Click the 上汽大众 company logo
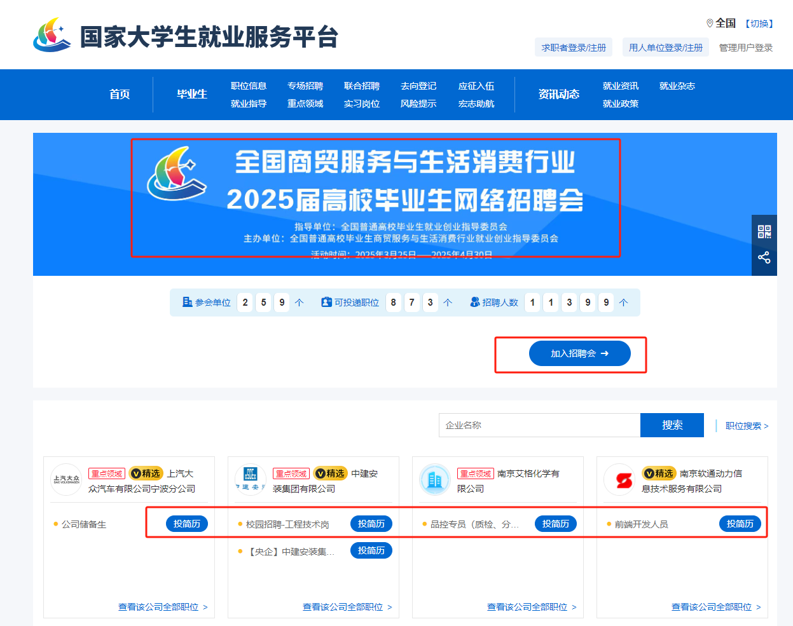 click(x=66, y=480)
